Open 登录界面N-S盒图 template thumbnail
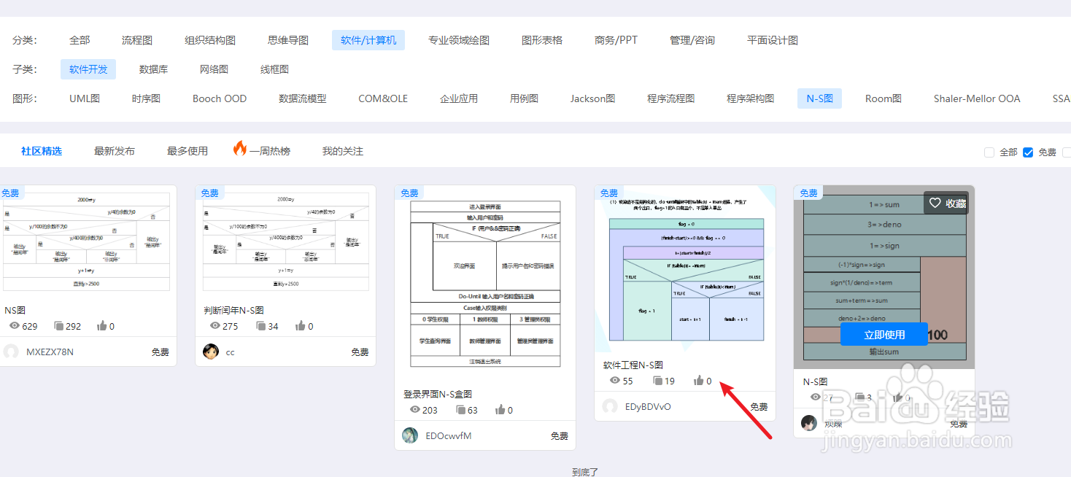Viewport: 1071px width, 477px height. pos(485,283)
